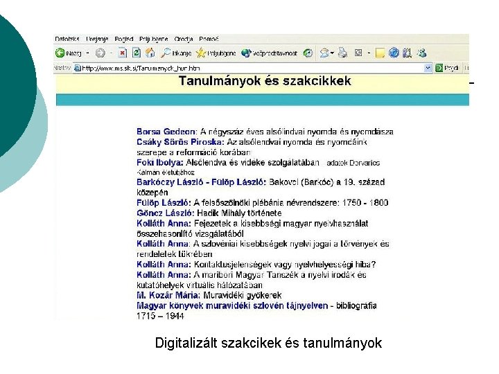Open Fülöp László plébánia névrendszere link
The width and height of the screenshot is (499, 374).
tap(164, 203)
